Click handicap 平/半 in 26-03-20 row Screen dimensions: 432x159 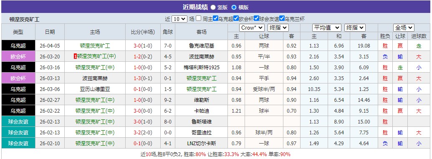(x=264, y=56)
